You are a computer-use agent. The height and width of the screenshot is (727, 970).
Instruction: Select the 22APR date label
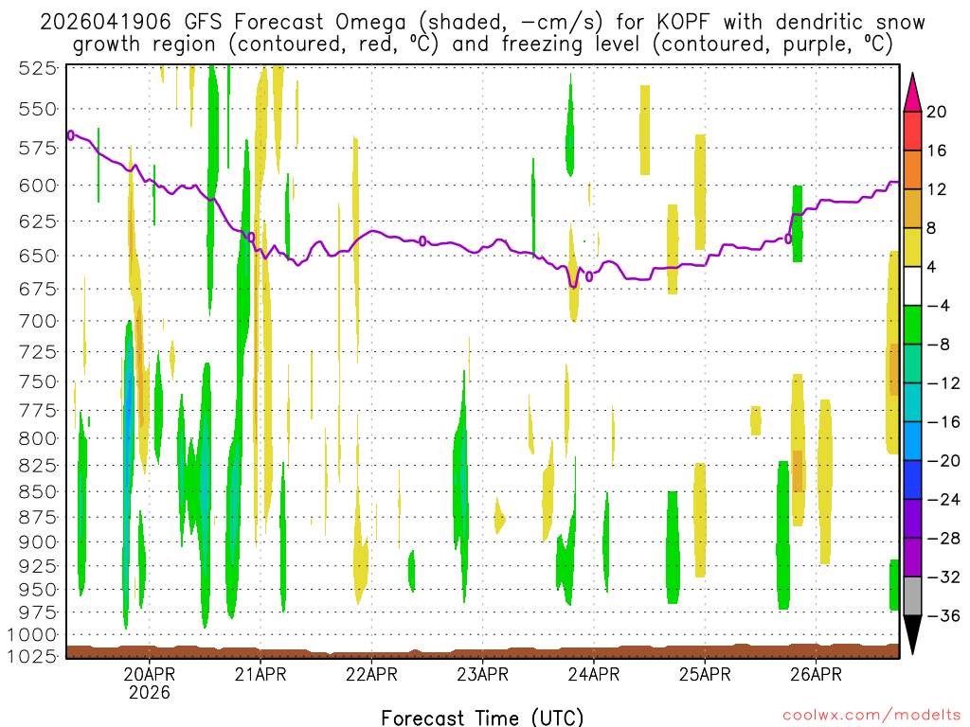(371, 674)
